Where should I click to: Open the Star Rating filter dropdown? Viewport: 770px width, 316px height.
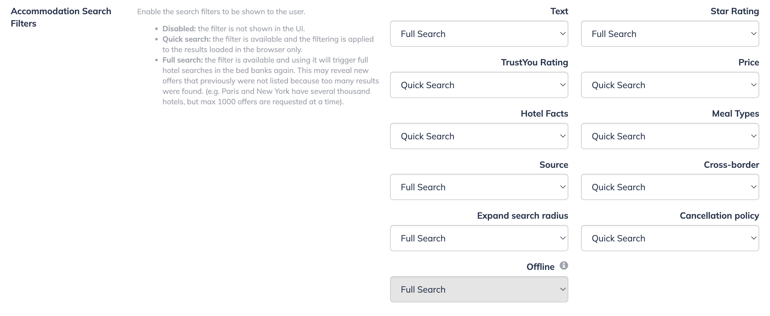tap(670, 34)
